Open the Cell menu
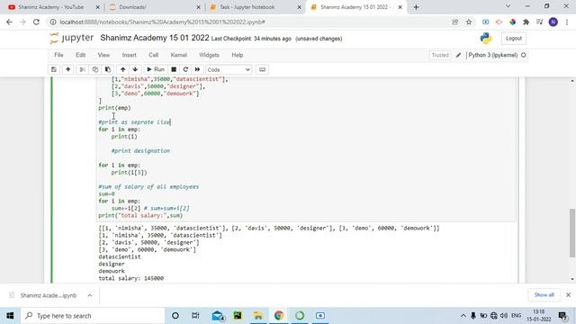 coord(153,55)
